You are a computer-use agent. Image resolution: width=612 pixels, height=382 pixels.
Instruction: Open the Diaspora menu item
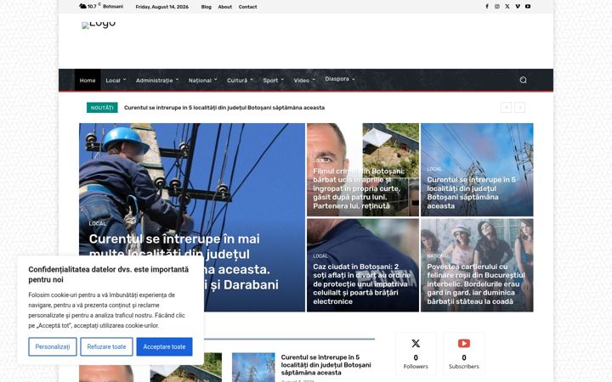click(x=339, y=79)
